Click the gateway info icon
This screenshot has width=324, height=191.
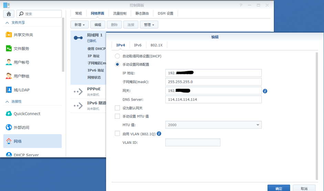[265, 91]
